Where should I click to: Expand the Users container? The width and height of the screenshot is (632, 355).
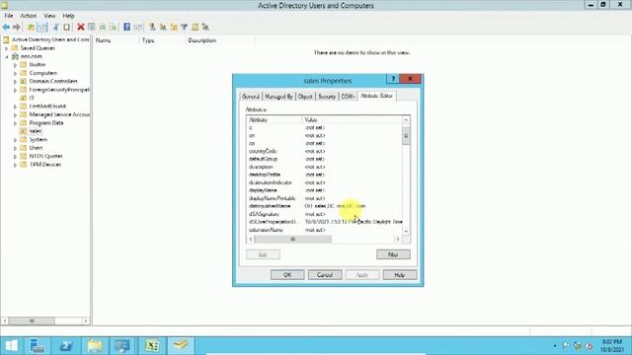tap(15, 148)
